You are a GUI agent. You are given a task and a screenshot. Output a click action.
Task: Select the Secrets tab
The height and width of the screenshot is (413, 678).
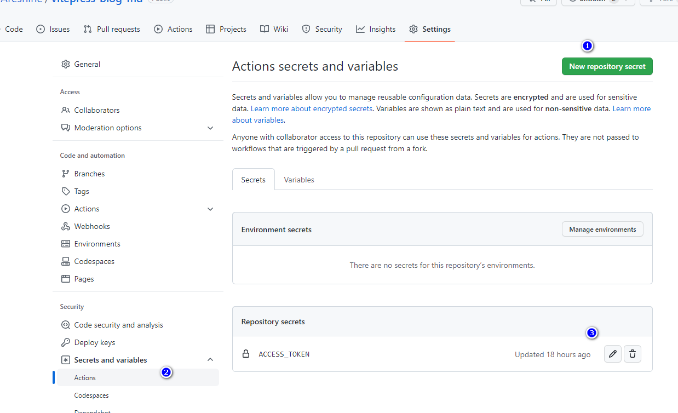254,180
